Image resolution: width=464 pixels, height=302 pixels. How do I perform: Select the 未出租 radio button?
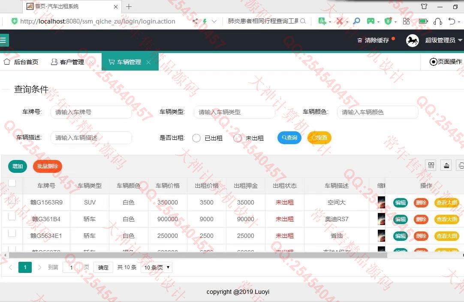click(237, 138)
